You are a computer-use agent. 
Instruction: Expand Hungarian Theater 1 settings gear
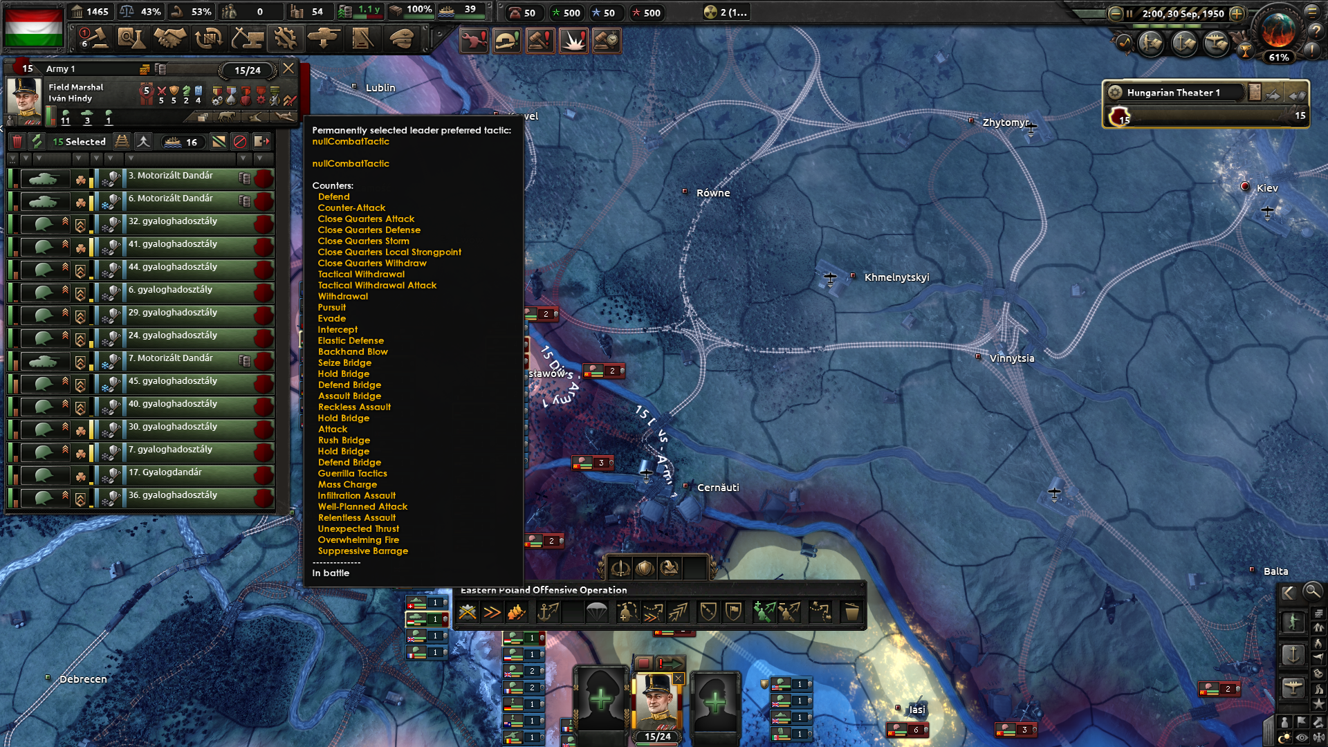[x=1115, y=92]
